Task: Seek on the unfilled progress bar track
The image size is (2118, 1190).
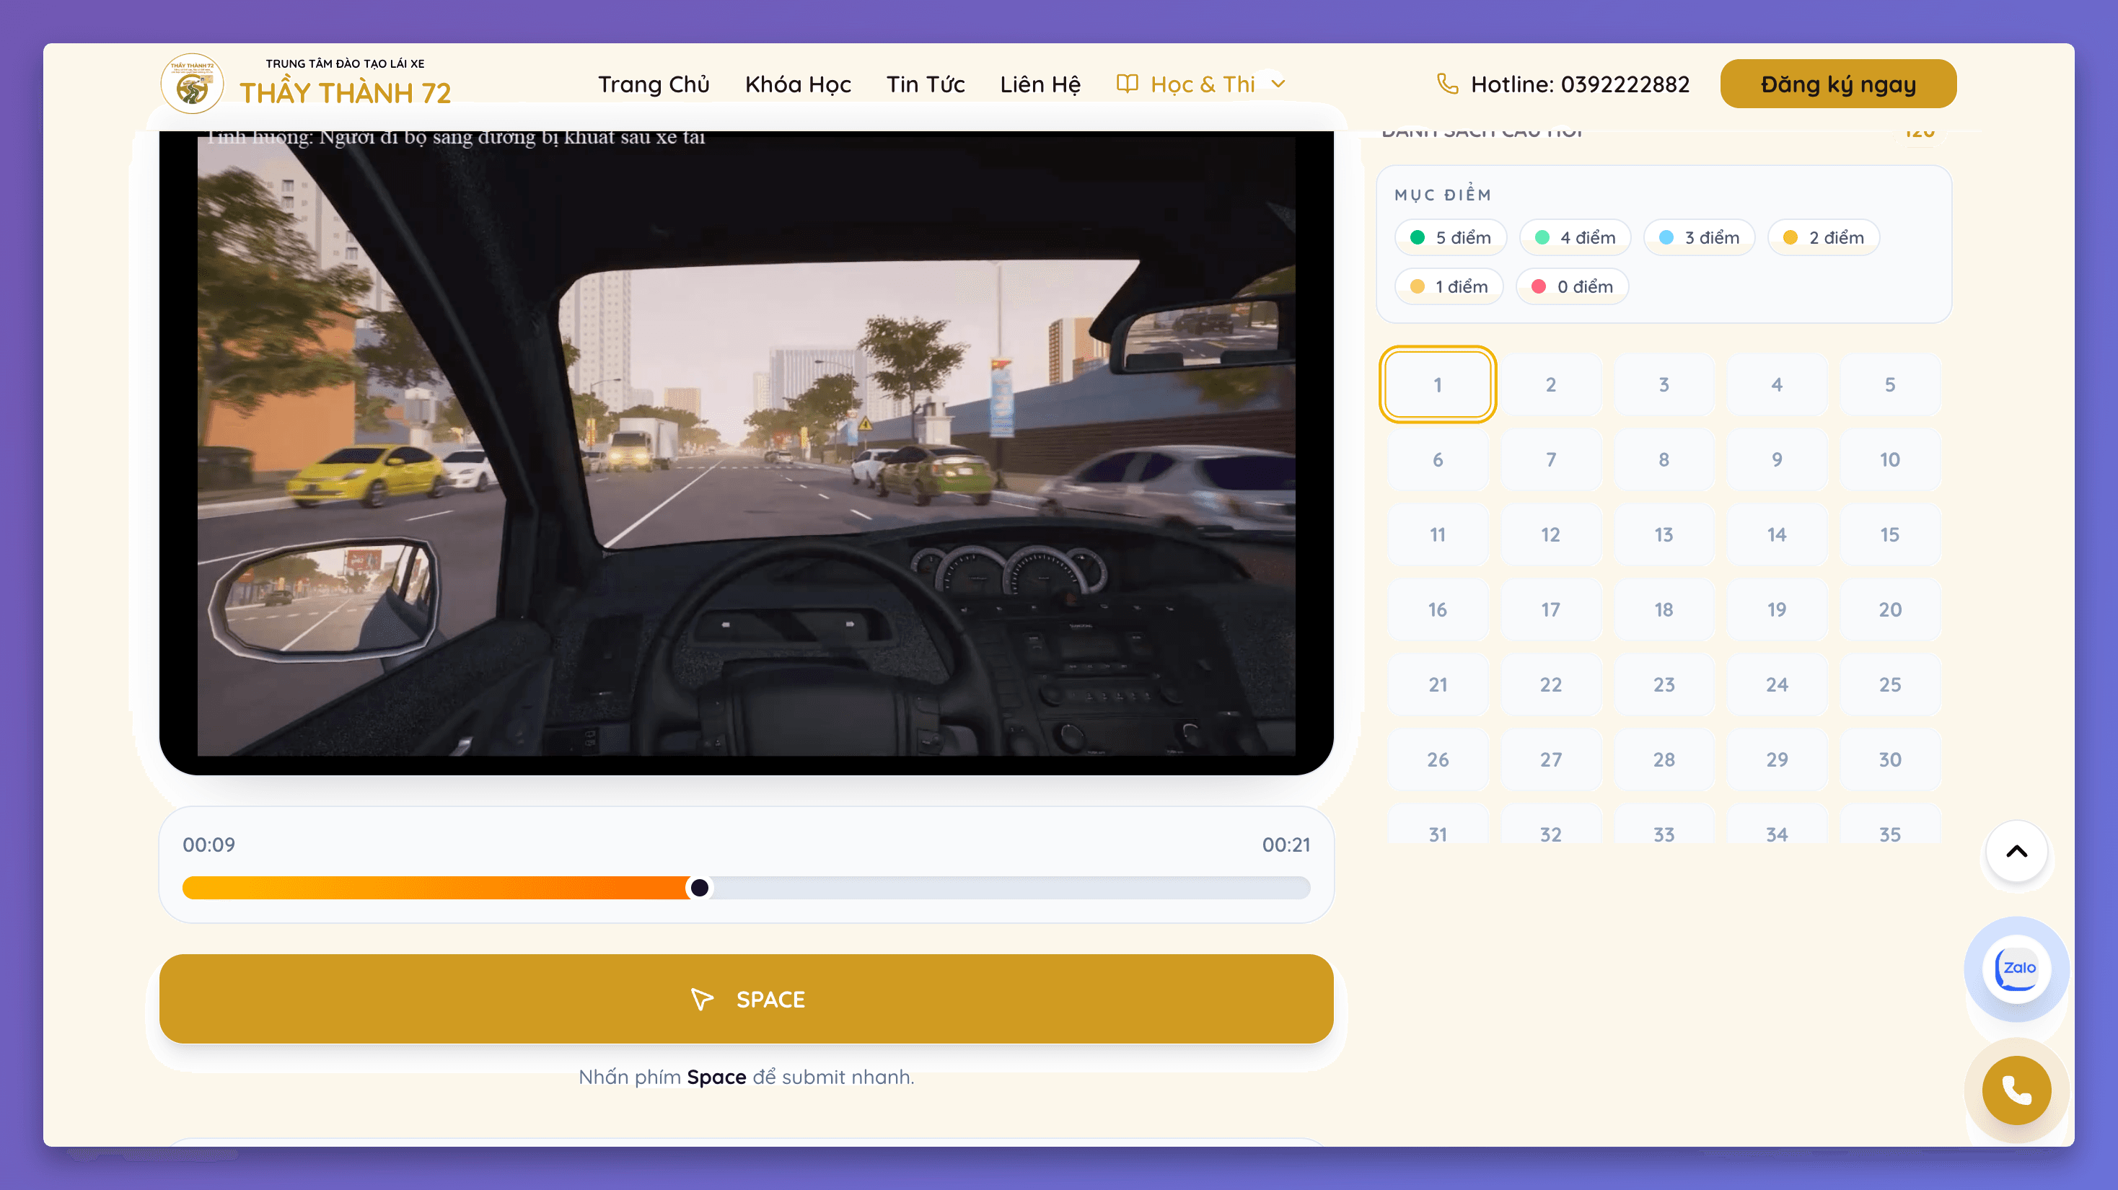Action: pyautogui.click(x=1011, y=888)
